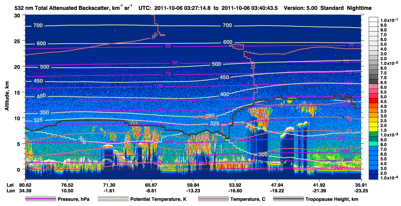Click the 'Temperature, C' legend label
401x206 pixels.
coord(248,200)
